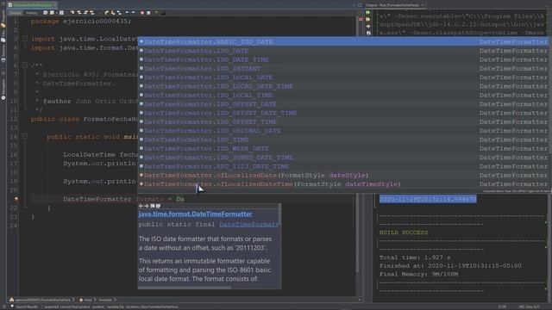This screenshot has width=552, height=310.
Task: Select DateTimeFormatter.RFC_1123_DATE_TIME completion item
Action: pyautogui.click(x=343, y=166)
